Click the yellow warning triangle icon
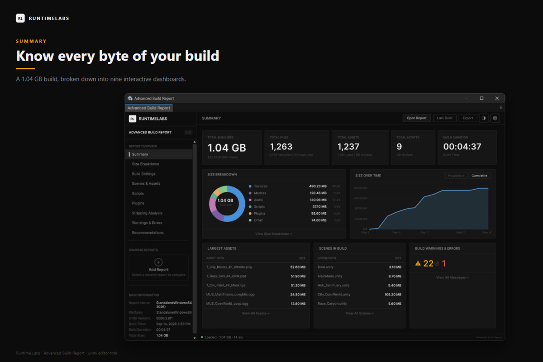Viewport: 543px width, 362px height. pos(418,263)
